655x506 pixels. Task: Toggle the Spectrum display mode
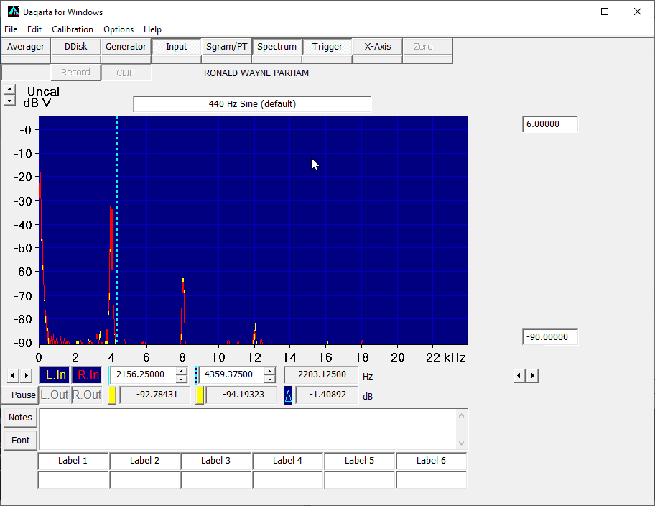(x=277, y=47)
